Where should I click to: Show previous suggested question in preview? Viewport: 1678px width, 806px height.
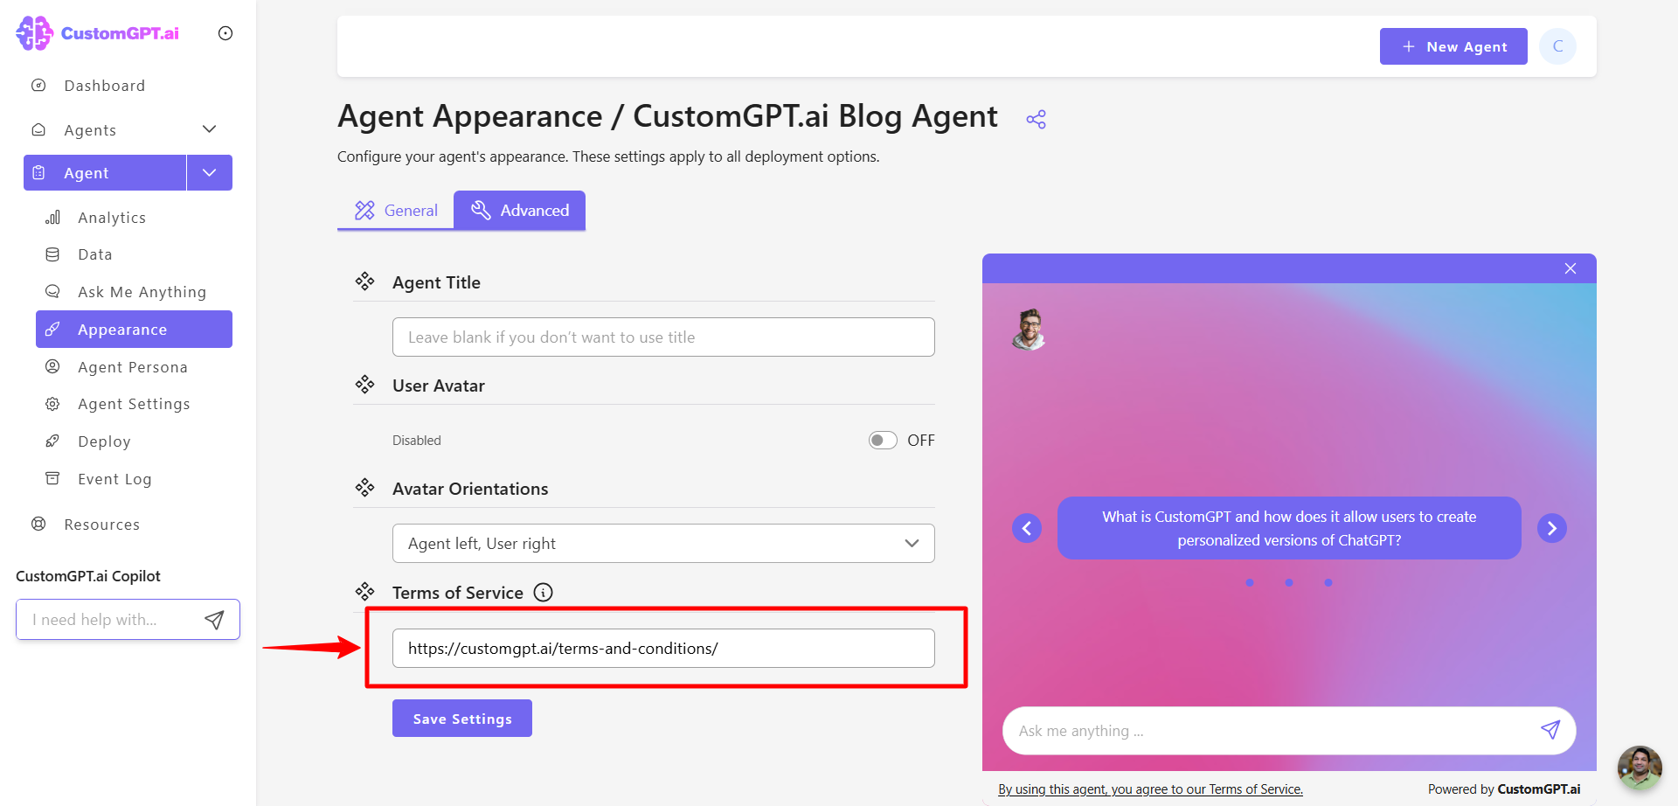[x=1027, y=528]
